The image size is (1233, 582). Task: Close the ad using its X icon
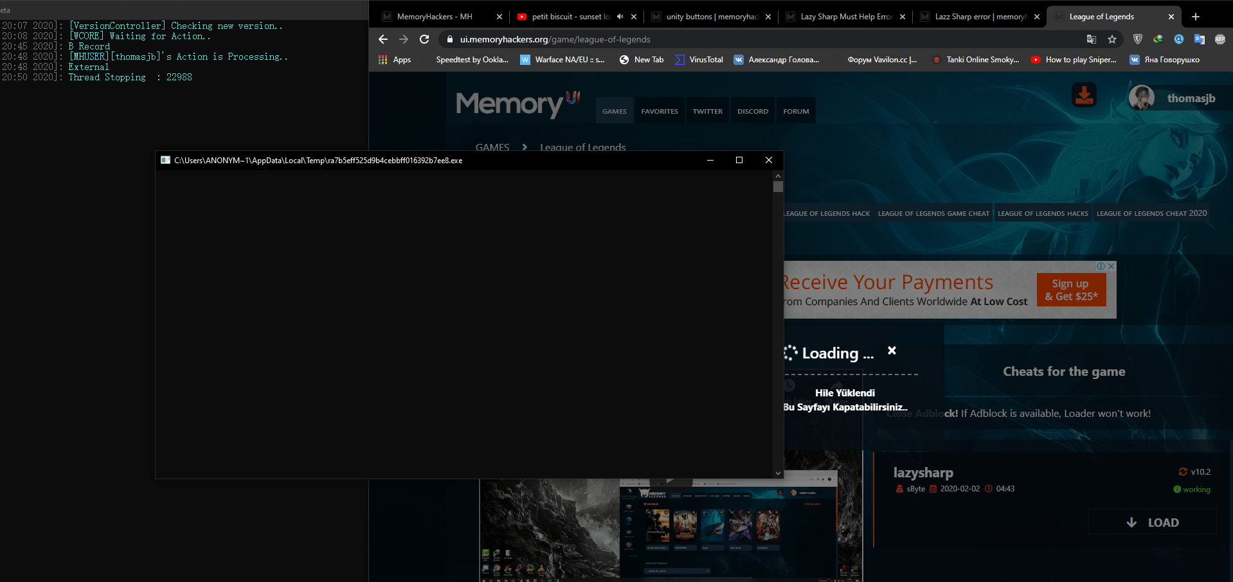point(1111,266)
